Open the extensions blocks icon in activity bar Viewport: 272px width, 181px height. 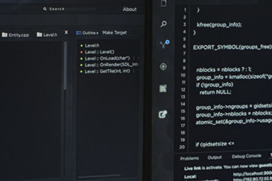pyautogui.click(x=163, y=89)
